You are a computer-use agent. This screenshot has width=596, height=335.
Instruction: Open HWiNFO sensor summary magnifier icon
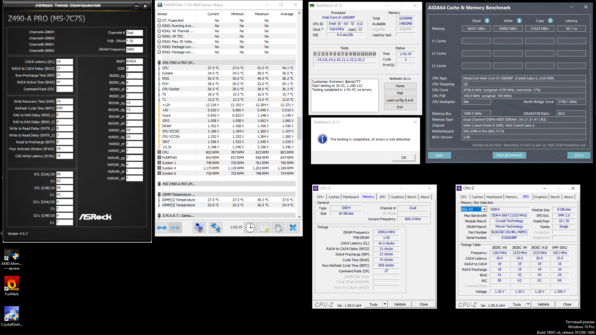199,228
